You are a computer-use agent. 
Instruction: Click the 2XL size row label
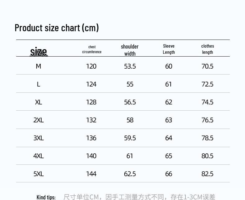pos(38,120)
